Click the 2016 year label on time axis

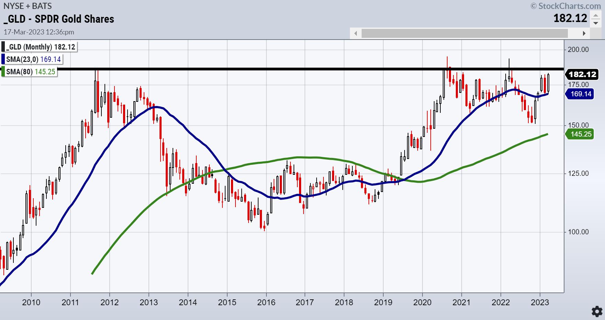point(266,302)
